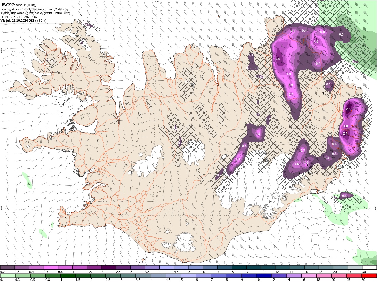This screenshot has width=377, height=282.
Task: Select lower legend row swatch labeled 3
Action: 128,276
